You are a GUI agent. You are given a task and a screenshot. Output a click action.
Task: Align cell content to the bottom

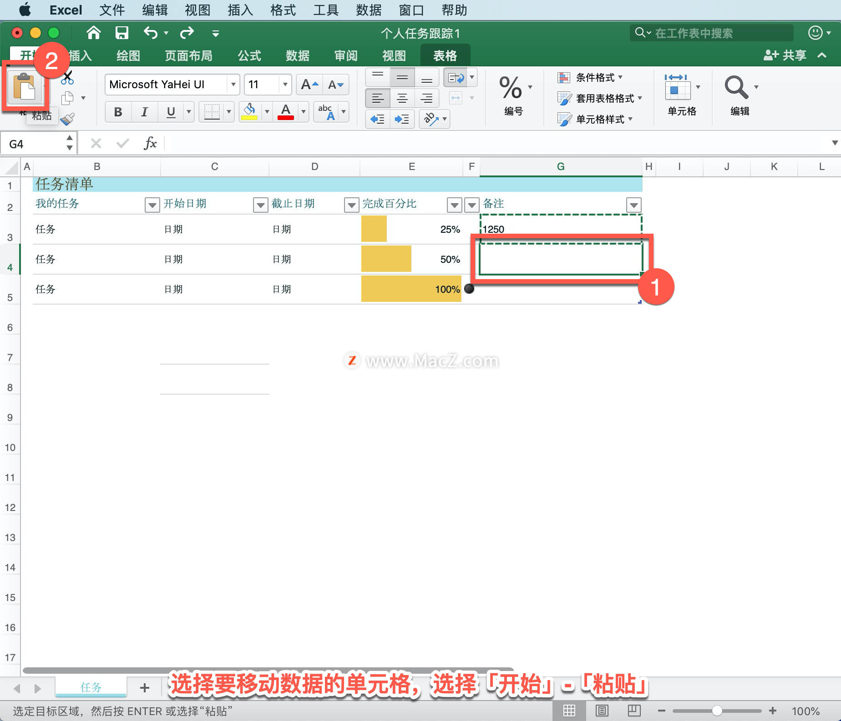(x=426, y=78)
